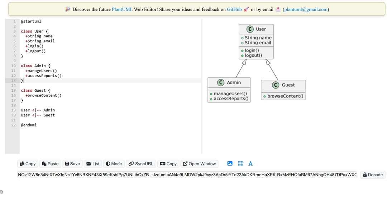Click the @enduml line in the editor
Image resolution: width=387 pixels, height=205 pixels.
pyautogui.click(x=29, y=125)
